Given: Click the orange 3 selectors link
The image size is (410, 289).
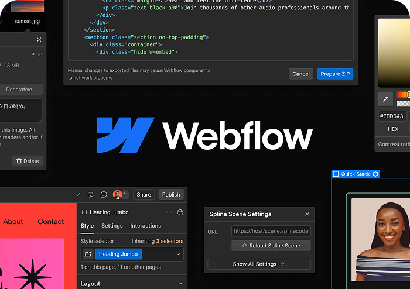Looking at the screenshot, I should (170, 241).
